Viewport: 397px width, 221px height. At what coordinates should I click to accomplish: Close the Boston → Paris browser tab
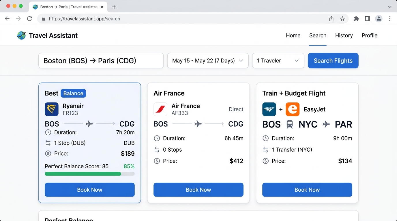click(102, 7)
